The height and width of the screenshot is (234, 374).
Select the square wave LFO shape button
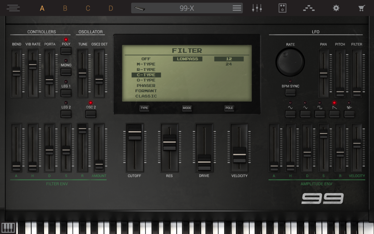point(320,114)
